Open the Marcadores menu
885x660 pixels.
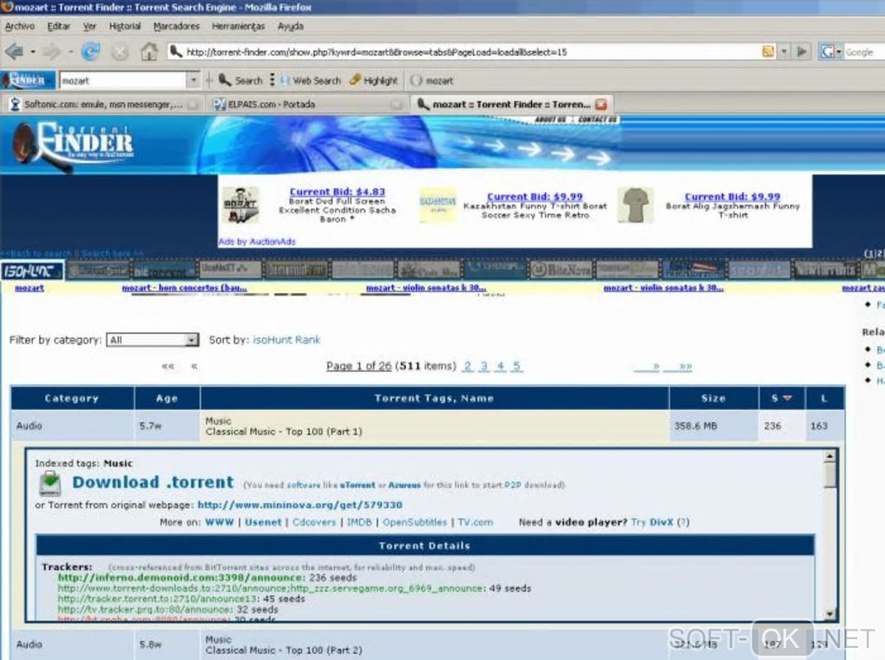[177, 26]
